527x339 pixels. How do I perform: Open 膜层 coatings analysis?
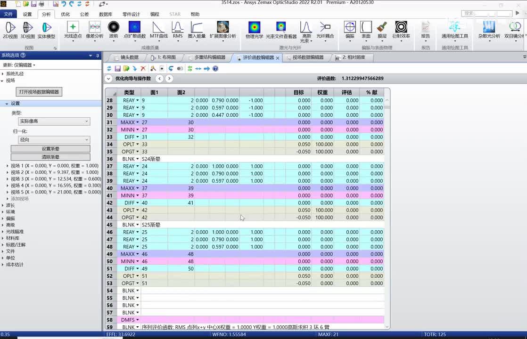point(382,31)
